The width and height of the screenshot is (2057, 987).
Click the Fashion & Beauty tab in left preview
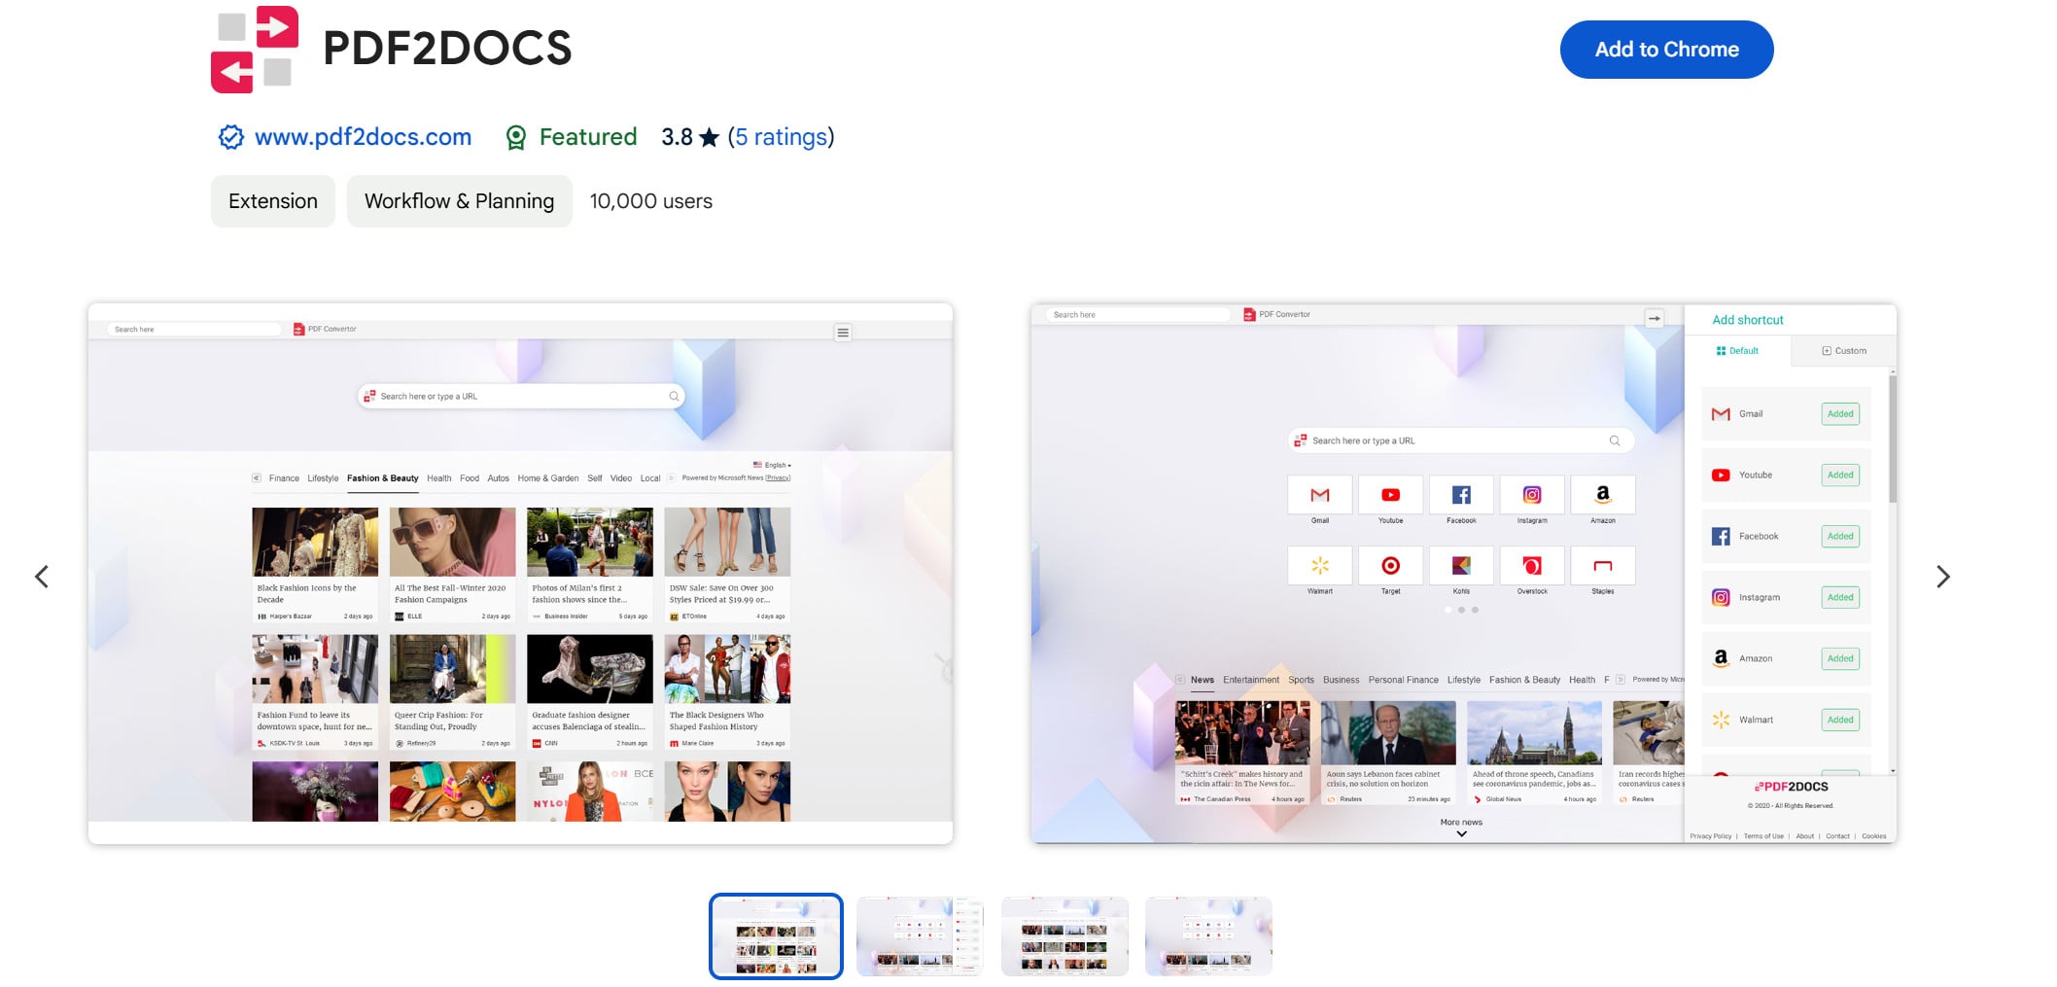[x=383, y=478]
